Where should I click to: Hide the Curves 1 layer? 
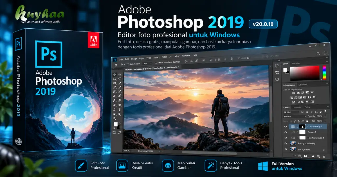(x=286, y=132)
